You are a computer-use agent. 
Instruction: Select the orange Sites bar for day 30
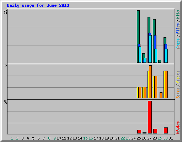(166, 84)
